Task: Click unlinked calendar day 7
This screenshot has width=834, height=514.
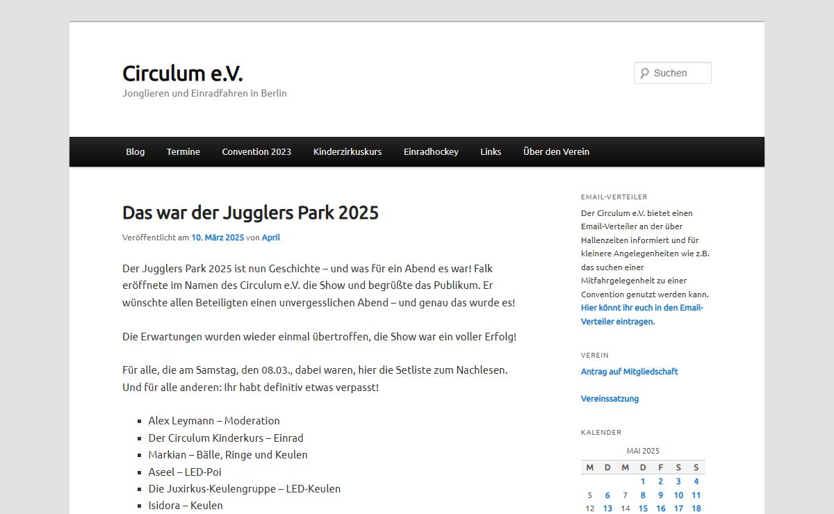Action: tap(625, 495)
